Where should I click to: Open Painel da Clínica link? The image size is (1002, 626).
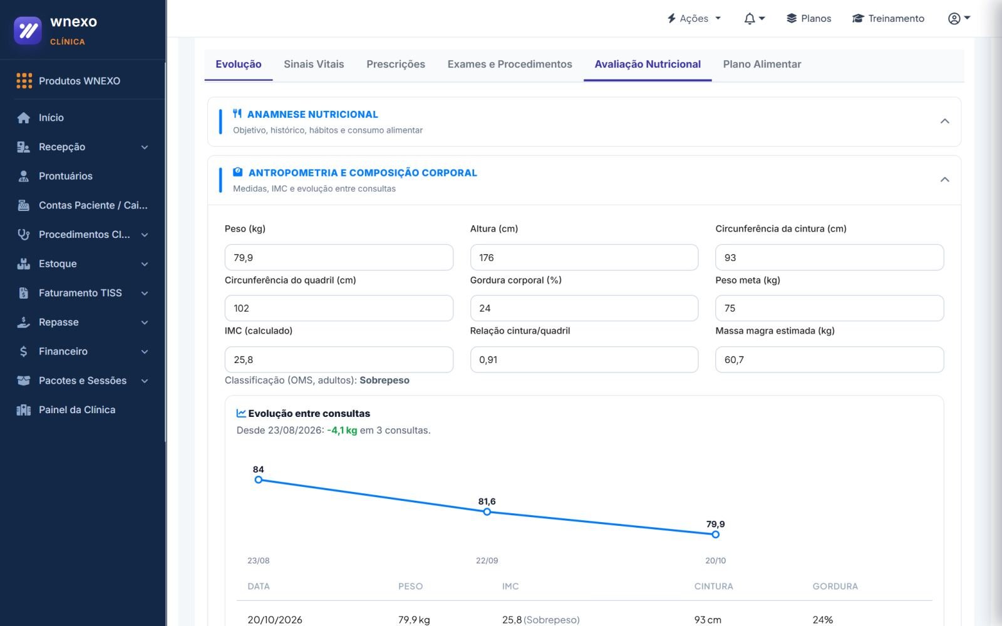(x=77, y=410)
